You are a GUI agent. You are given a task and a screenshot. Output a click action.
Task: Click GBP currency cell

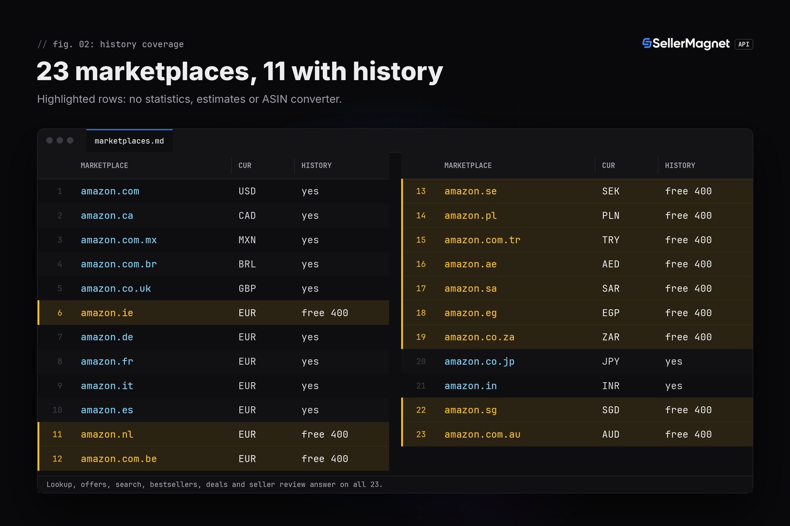point(247,289)
